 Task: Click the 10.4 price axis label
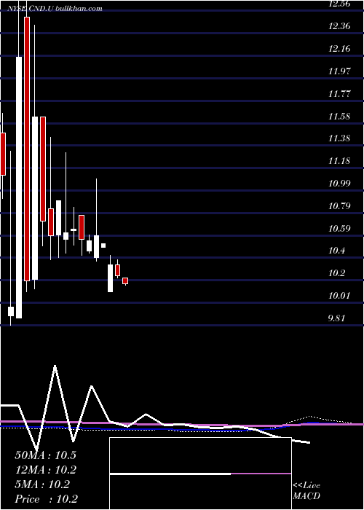pos(336,251)
